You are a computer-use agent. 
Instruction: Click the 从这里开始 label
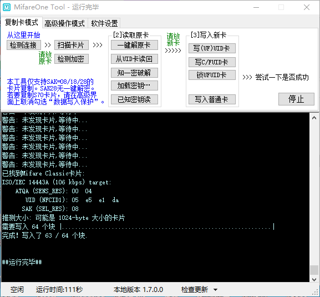point(23,35)
